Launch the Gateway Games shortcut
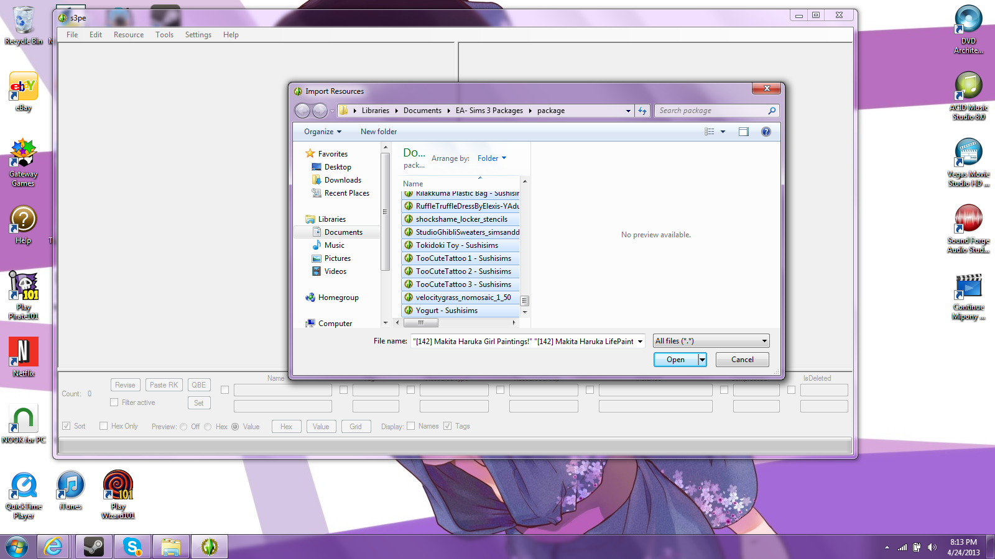The image size is (995, 559). [x=24, y=162]
